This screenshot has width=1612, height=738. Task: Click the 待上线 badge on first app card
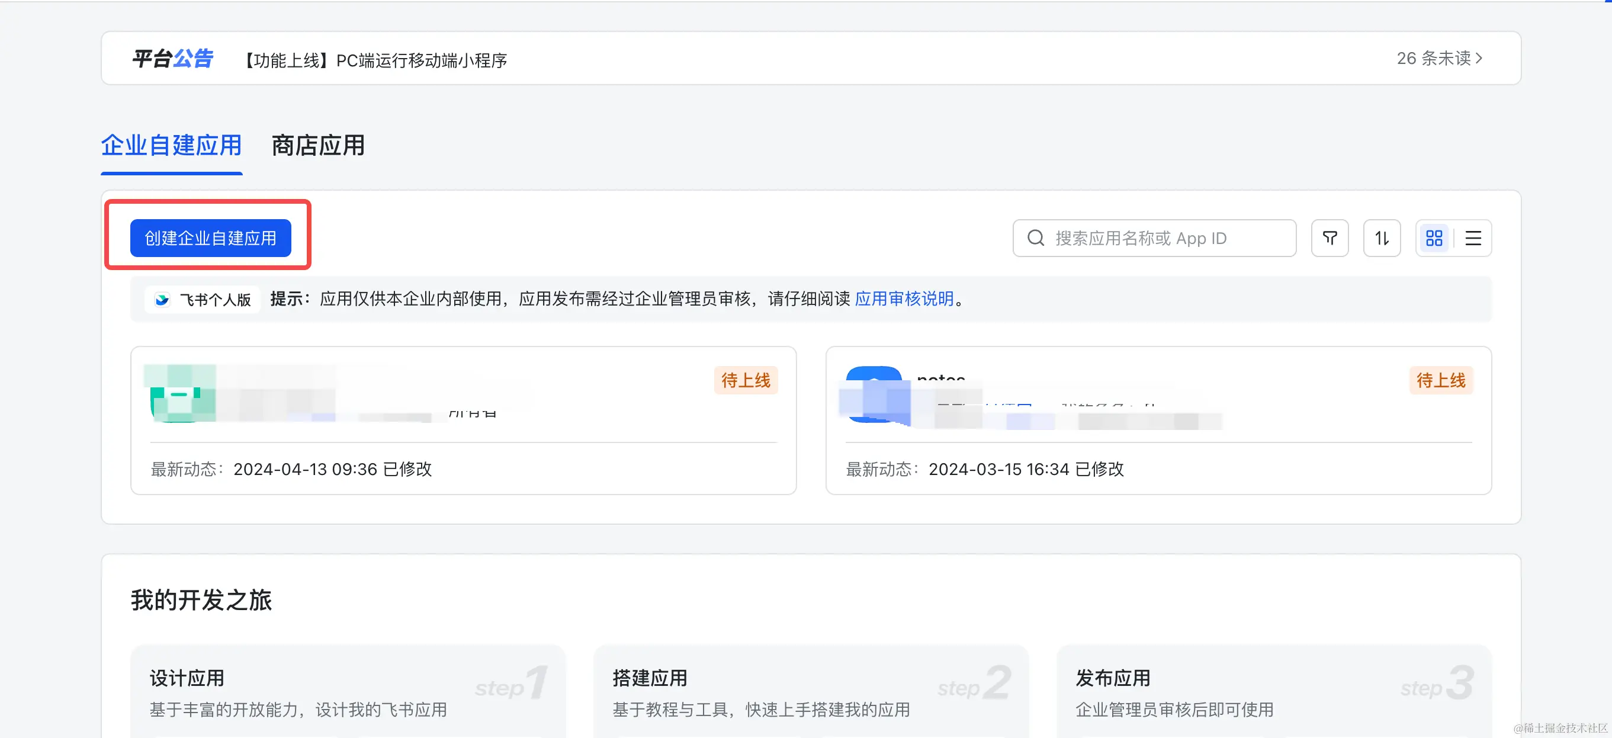[x=746, y=380]
